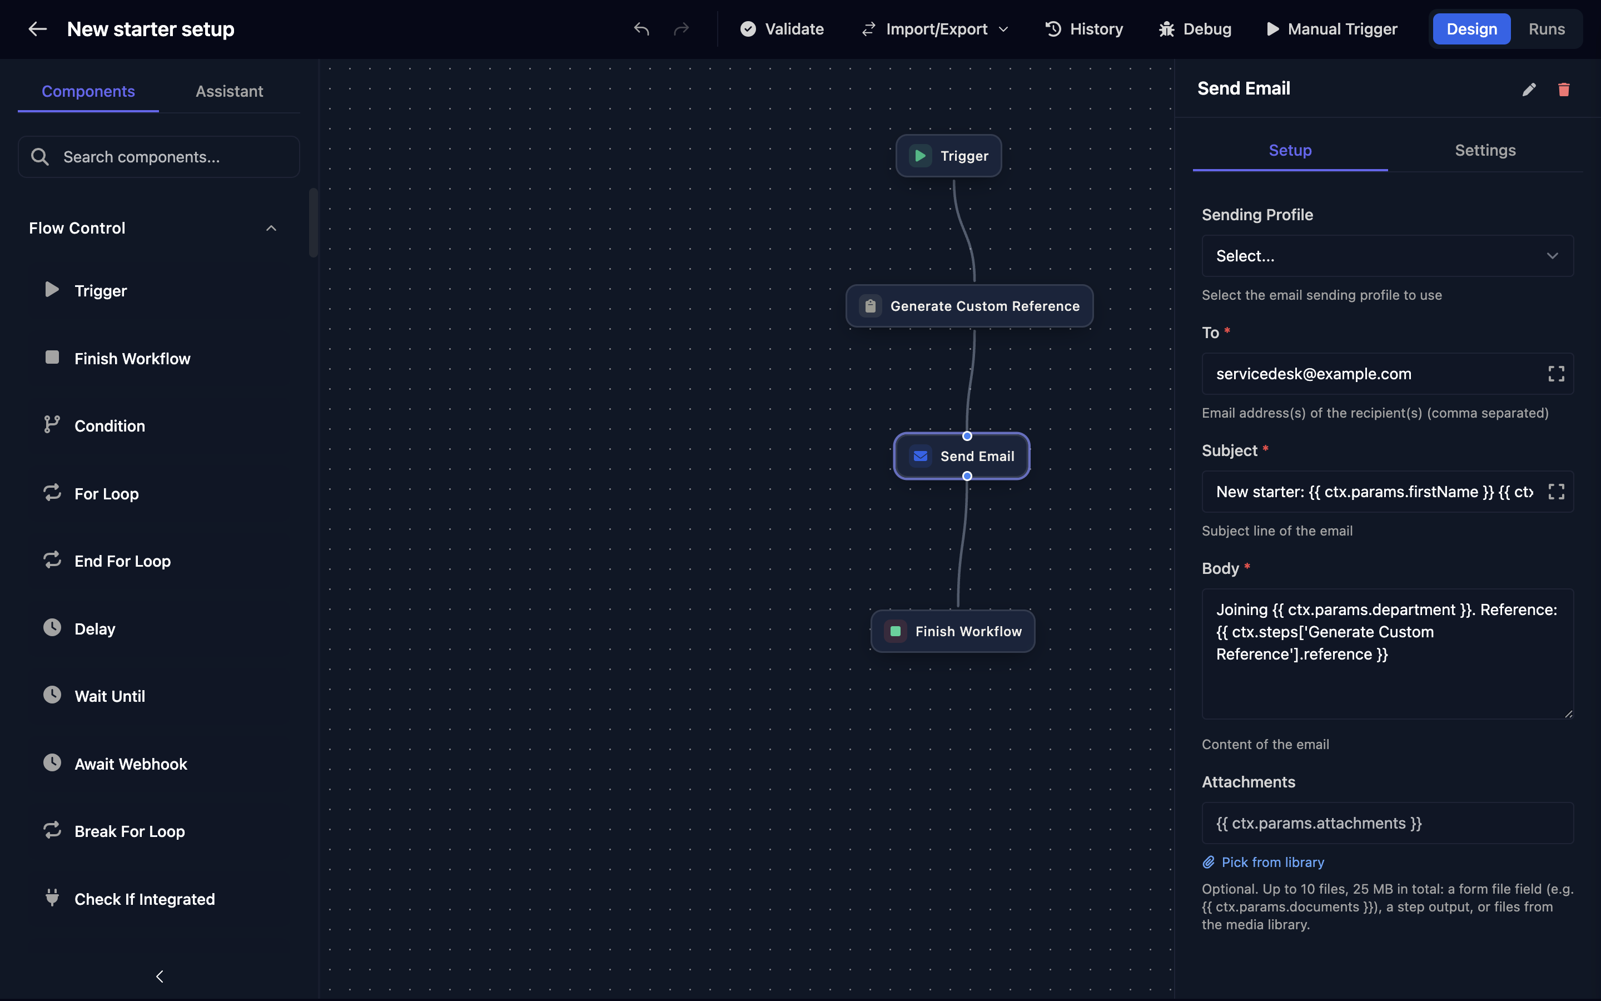Select the Finish Workflow component in sidebar
This screenshot has height=1001, width=1601.
coord(159,358)
